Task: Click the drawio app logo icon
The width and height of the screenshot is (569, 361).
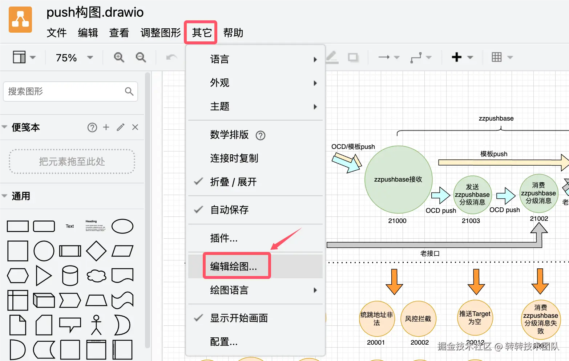Action: 20,19
